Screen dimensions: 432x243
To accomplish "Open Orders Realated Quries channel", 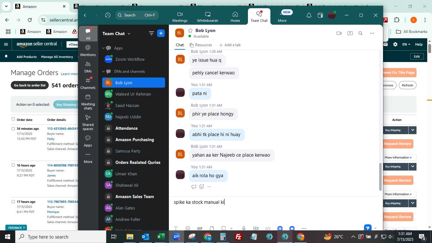I will 133,162.
